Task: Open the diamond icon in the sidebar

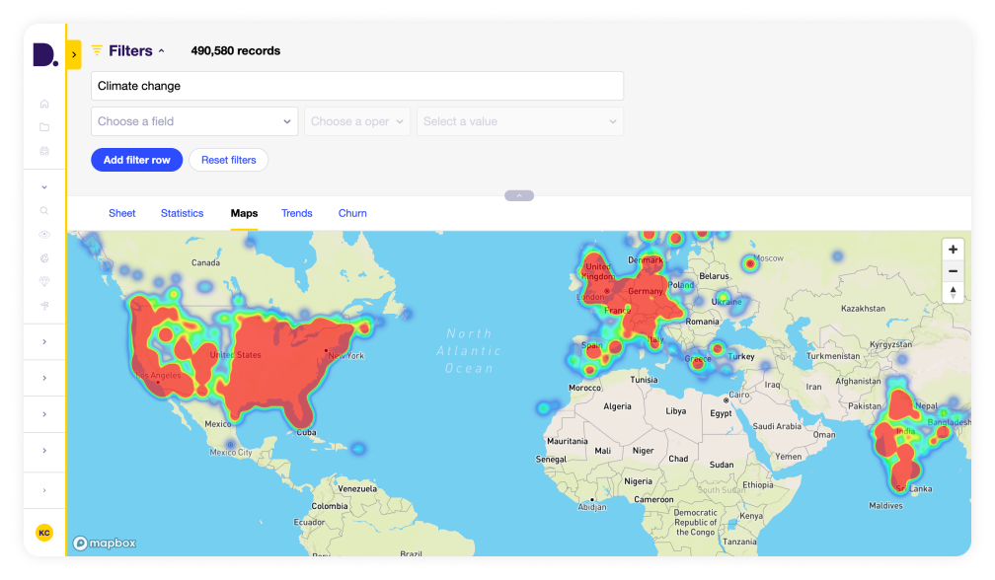Action: (44, 281)
